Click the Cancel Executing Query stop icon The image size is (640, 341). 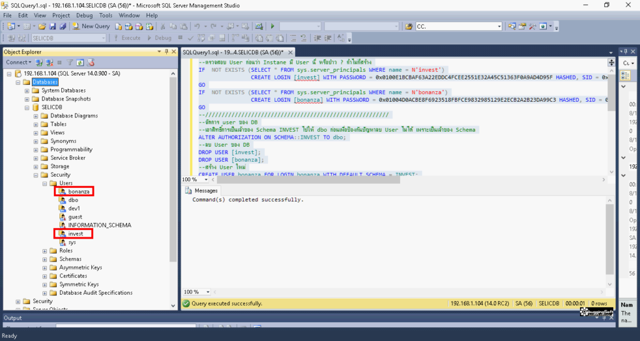[180, 38]
